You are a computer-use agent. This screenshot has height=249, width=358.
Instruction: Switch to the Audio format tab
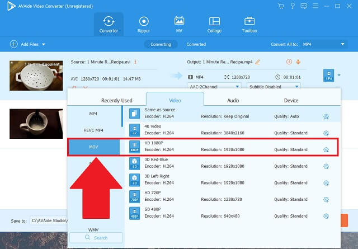[233, 101]
